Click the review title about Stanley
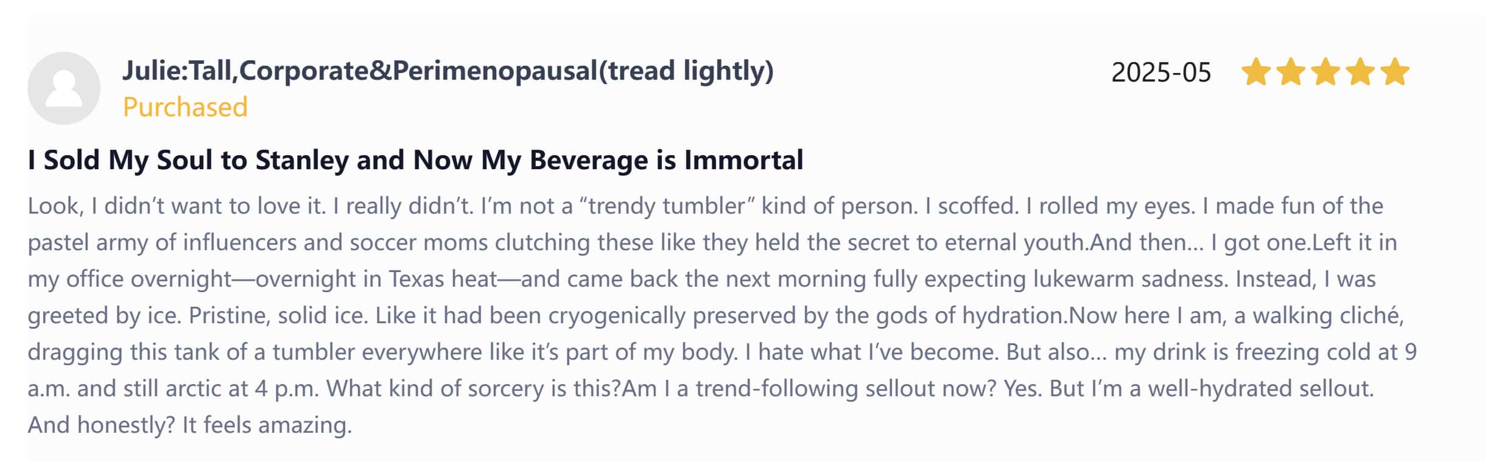 click(x=415, y=160)
